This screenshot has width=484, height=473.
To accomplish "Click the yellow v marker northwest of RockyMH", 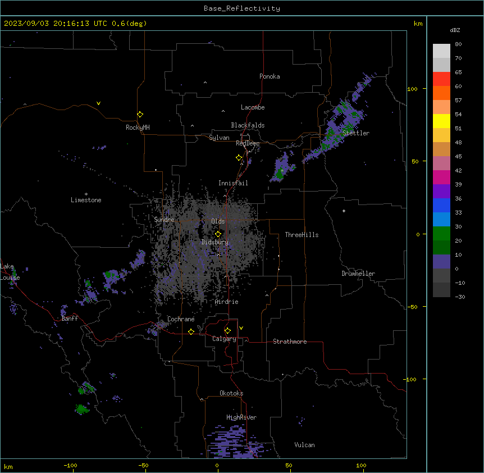I will pyautogui.click(x=98, y=103).
